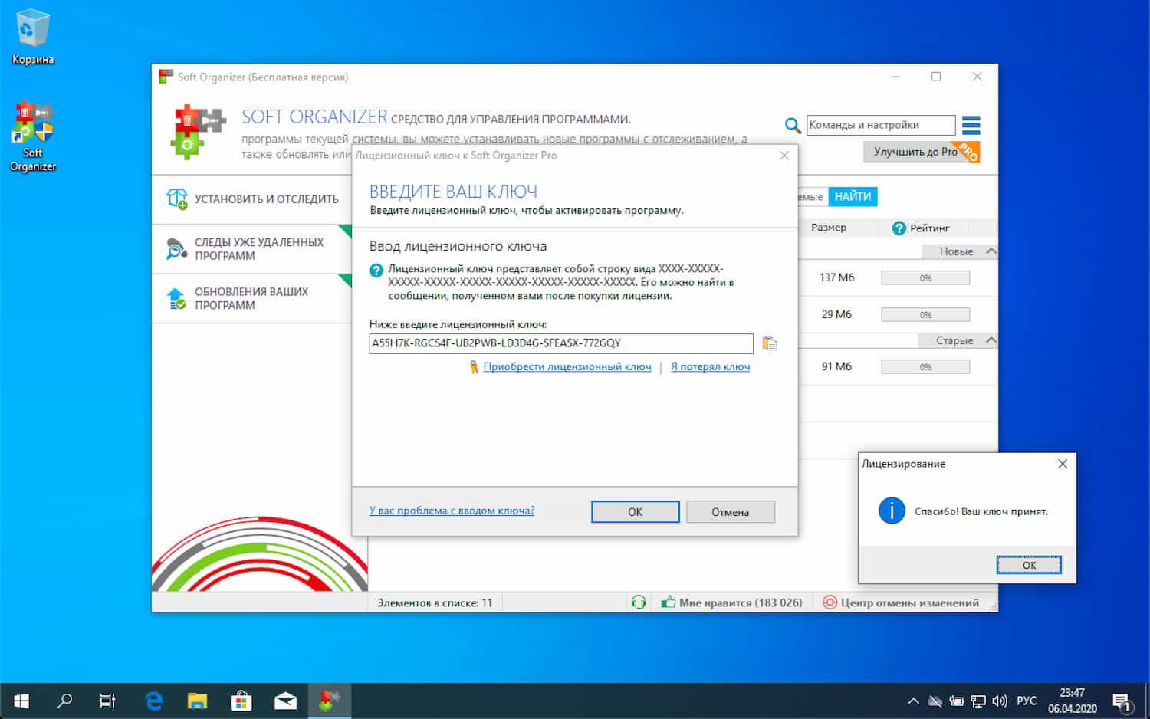Open the notification center icon
This screenshot has width=1150, height=719.
tap(1122, 701)
